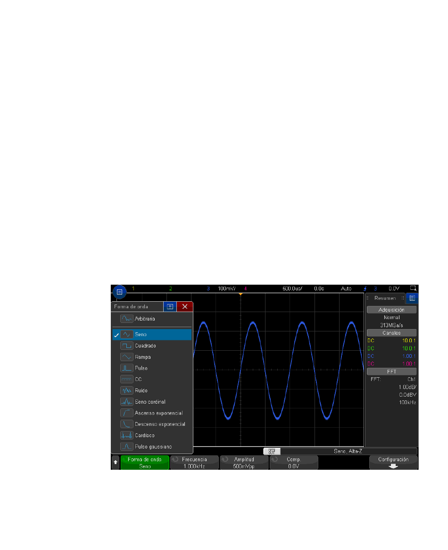Screen dimensions: 448x550
Task: Tap the Normal acquisition mode text
Action: (x=391, y=317)
